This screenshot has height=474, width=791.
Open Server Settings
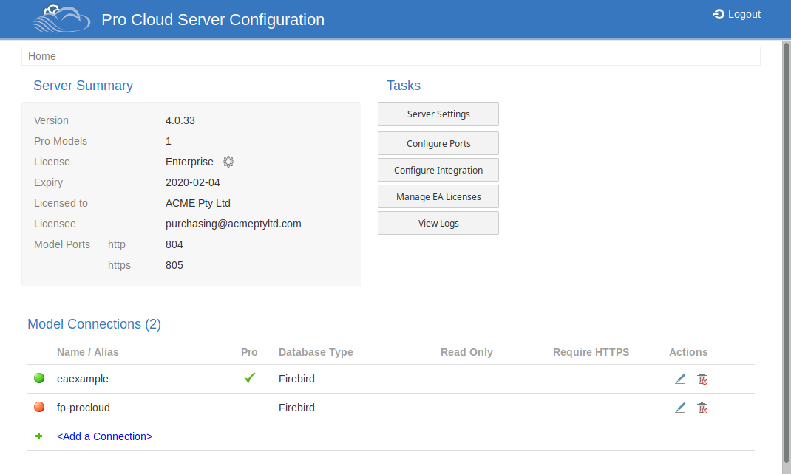[x=438, y=114]
